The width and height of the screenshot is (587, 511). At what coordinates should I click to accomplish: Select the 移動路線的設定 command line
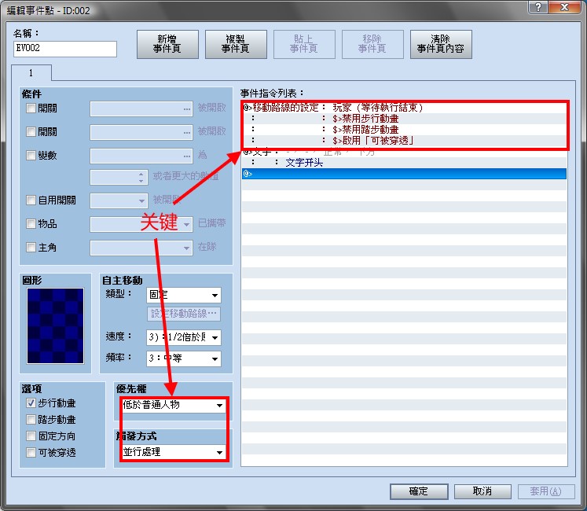tap(405, 108)
